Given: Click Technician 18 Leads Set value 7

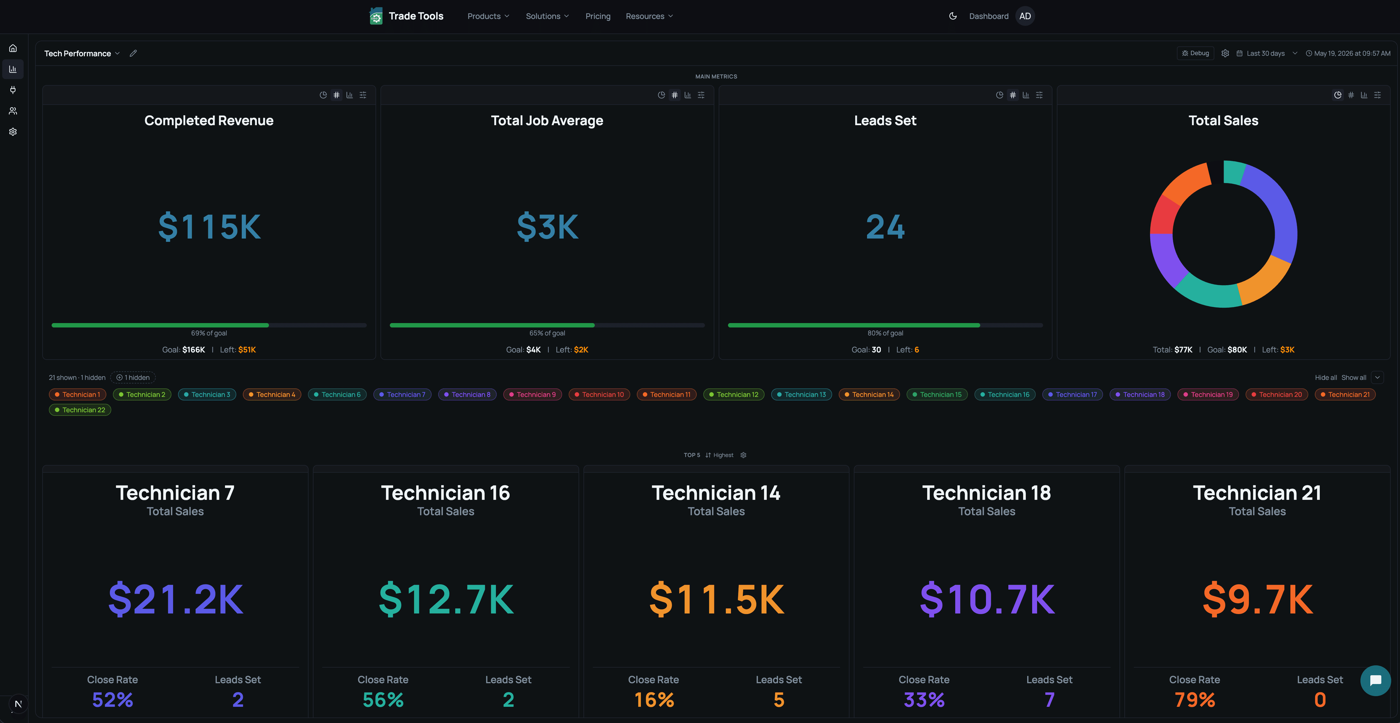Looking at the screenshot, I should 1049,700.
